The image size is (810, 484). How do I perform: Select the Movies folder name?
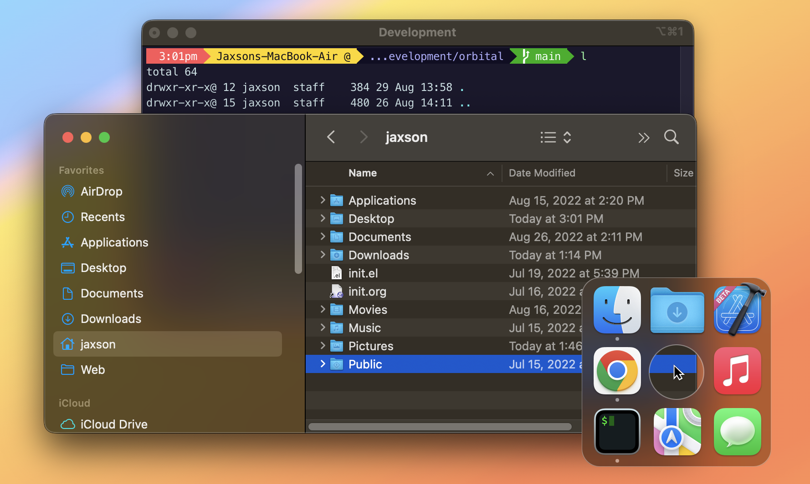[x=368, y=310]
